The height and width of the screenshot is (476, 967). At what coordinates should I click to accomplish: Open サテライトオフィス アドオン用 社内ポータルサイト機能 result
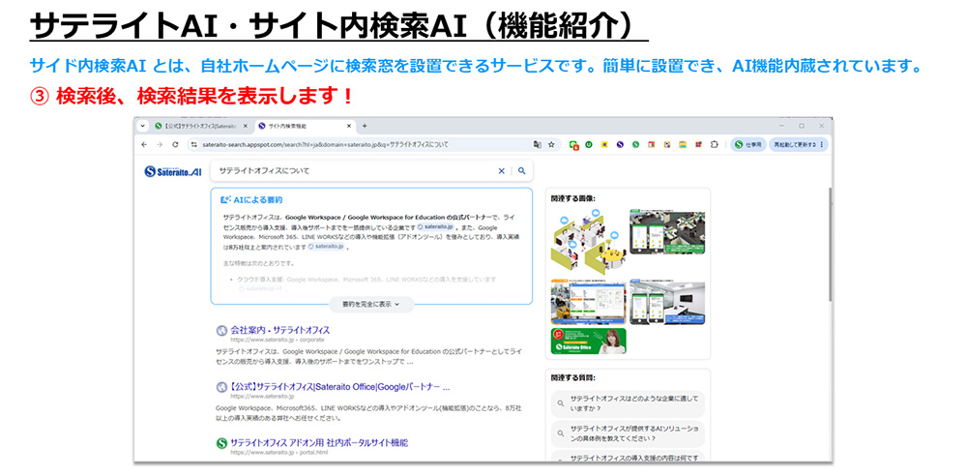click(x=319, y=443)
